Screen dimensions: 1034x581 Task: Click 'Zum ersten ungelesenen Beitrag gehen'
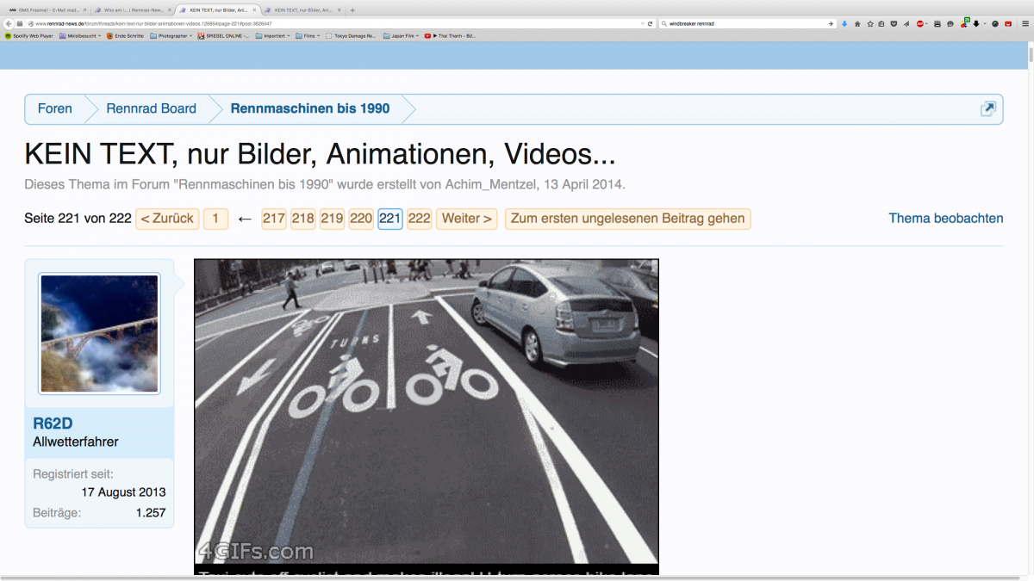[627, 219]
